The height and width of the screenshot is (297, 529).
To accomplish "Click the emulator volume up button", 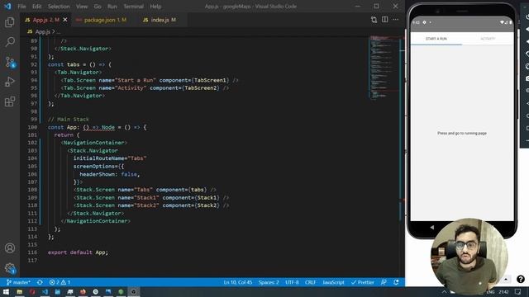I will pyautogui.click(x=527, y=30).
